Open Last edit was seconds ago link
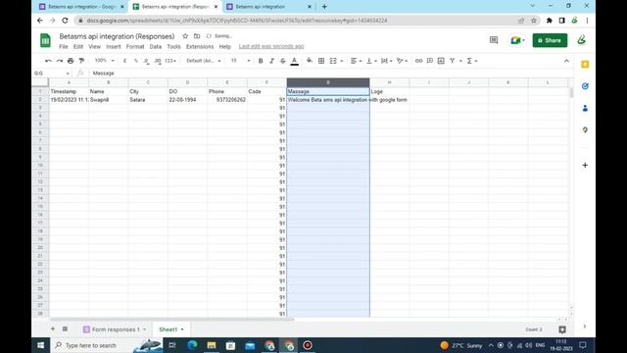This screenshot has width=627, height=353. tap(271, 47)
